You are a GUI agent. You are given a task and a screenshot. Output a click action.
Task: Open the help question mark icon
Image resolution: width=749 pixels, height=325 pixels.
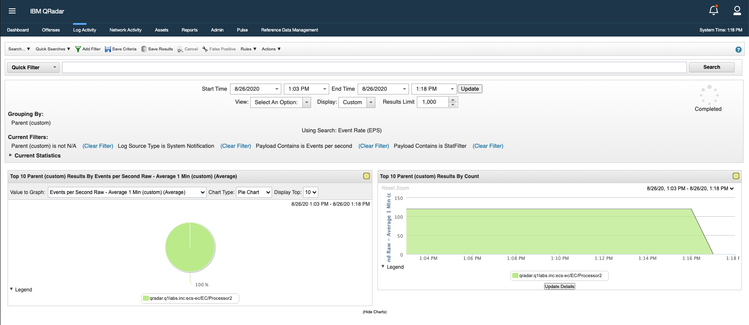pyautogui.click(x=738, y=50)
